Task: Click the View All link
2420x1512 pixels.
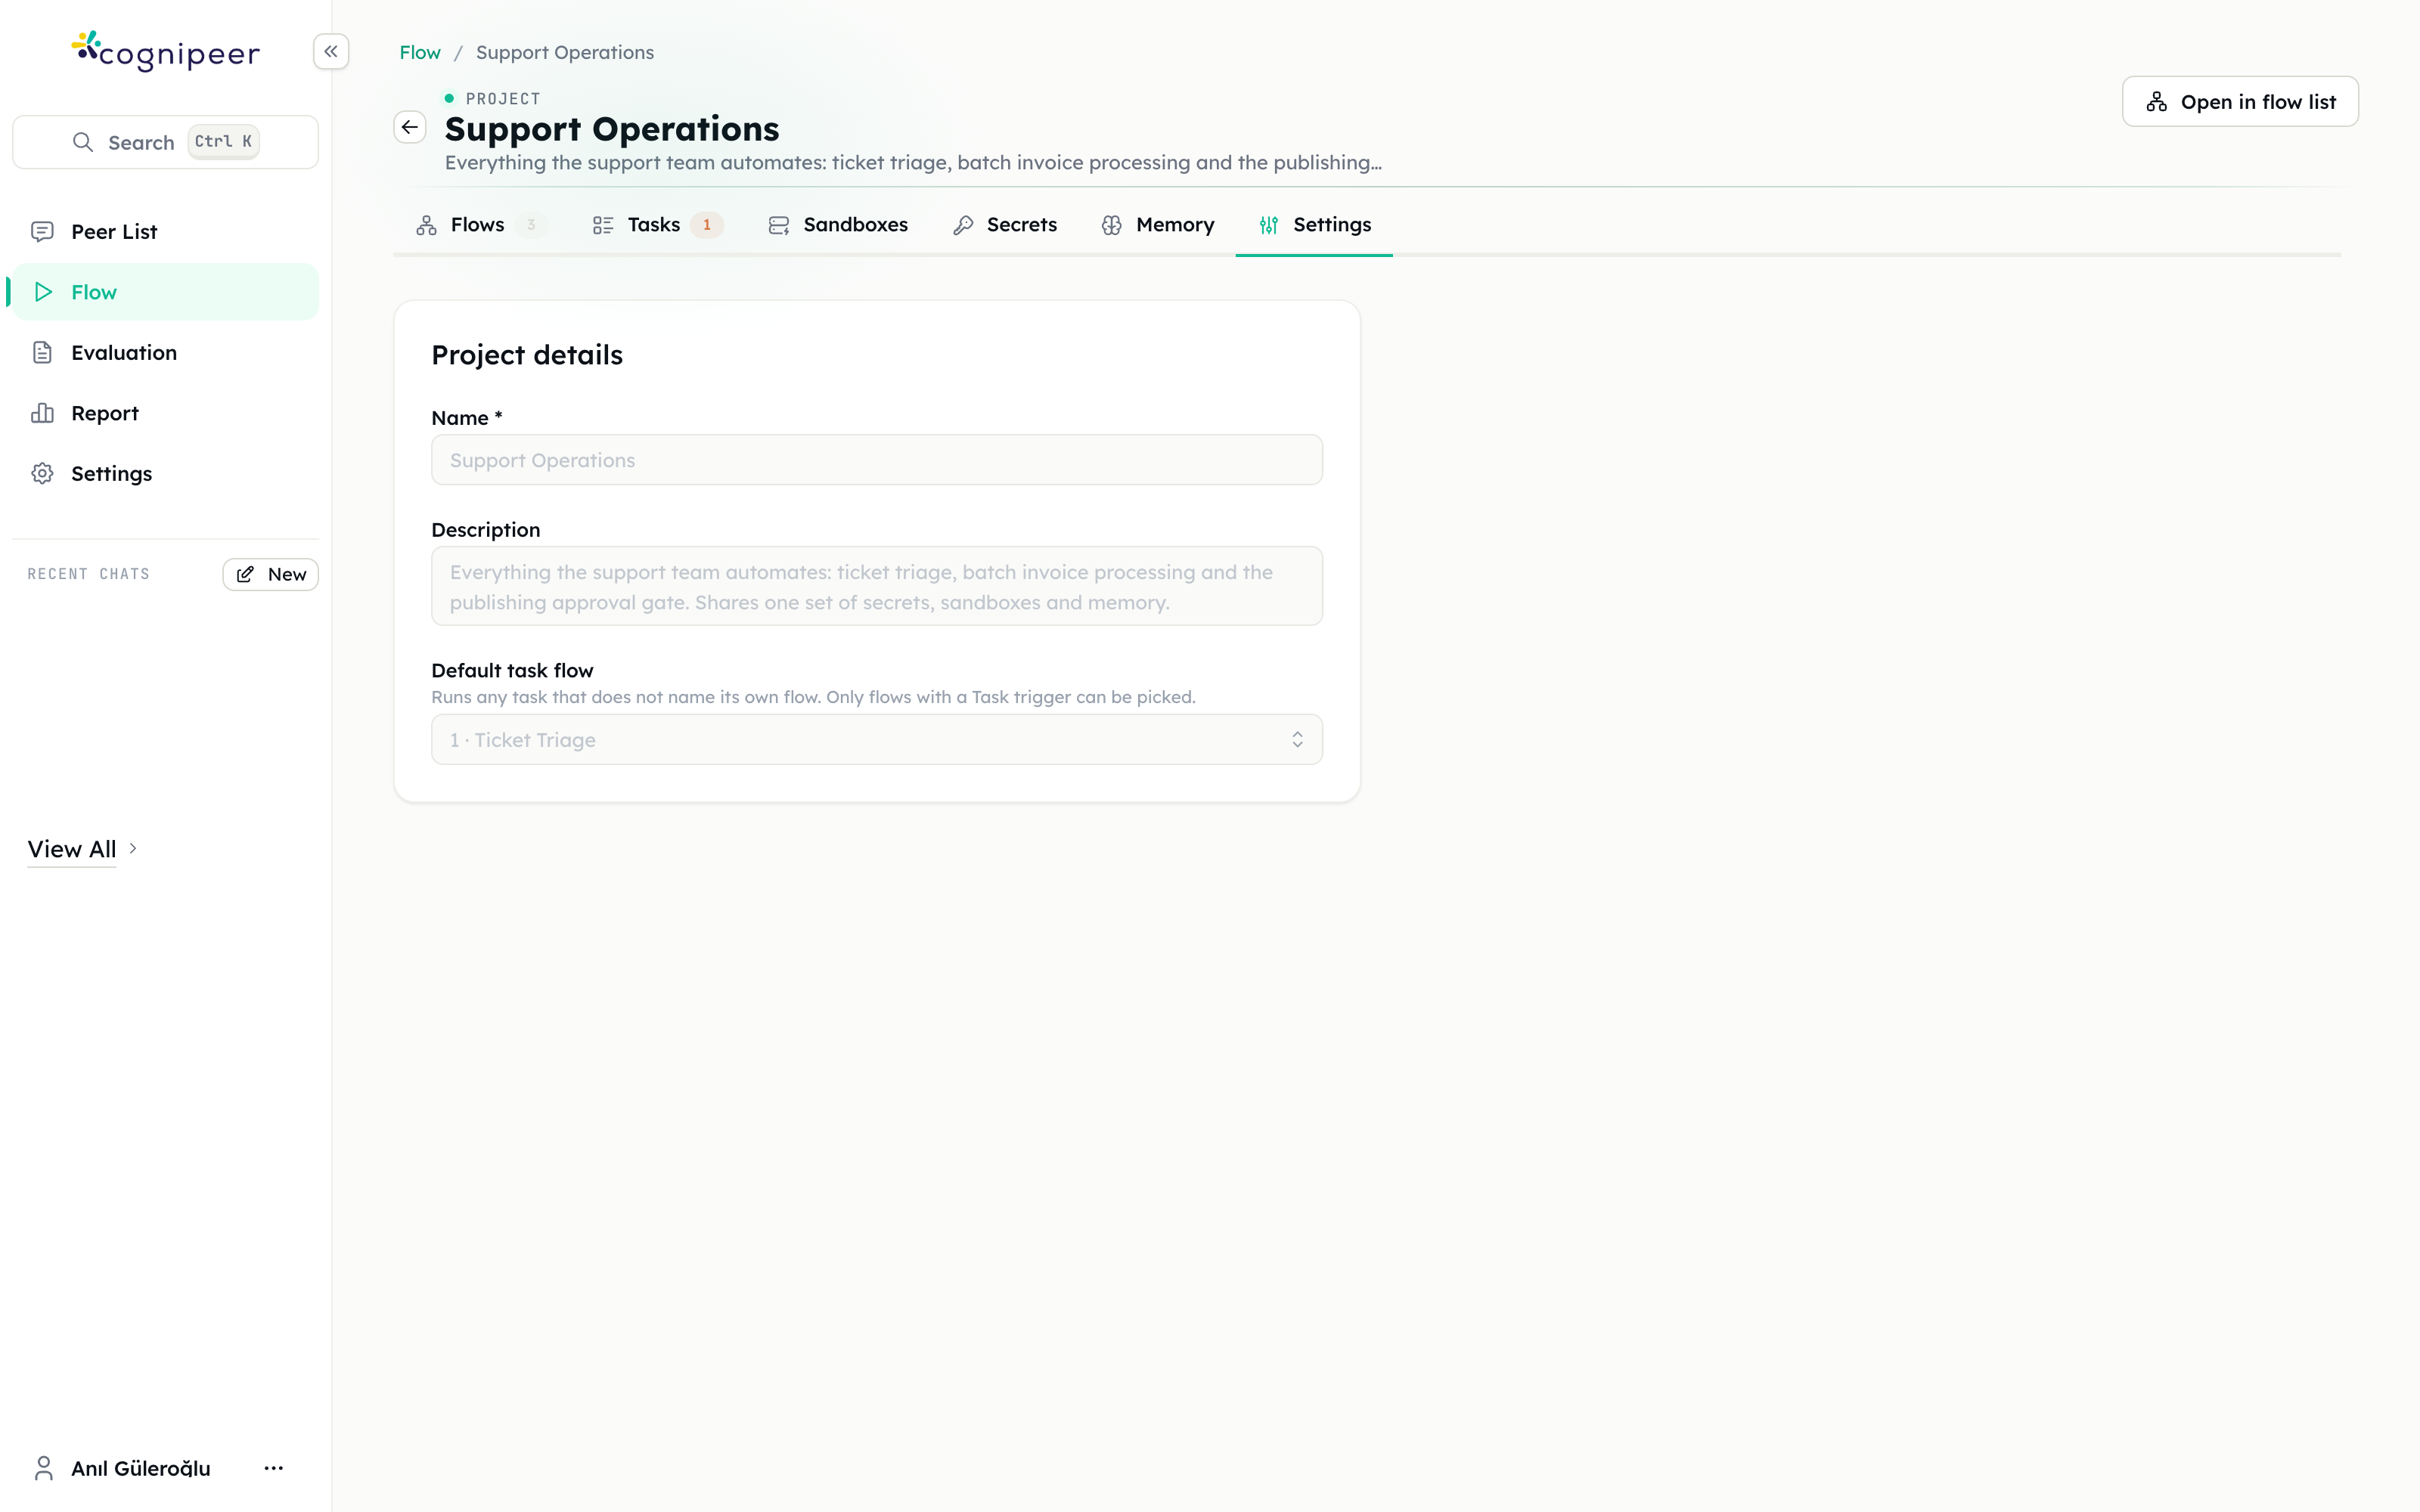Action: point(72,849)
